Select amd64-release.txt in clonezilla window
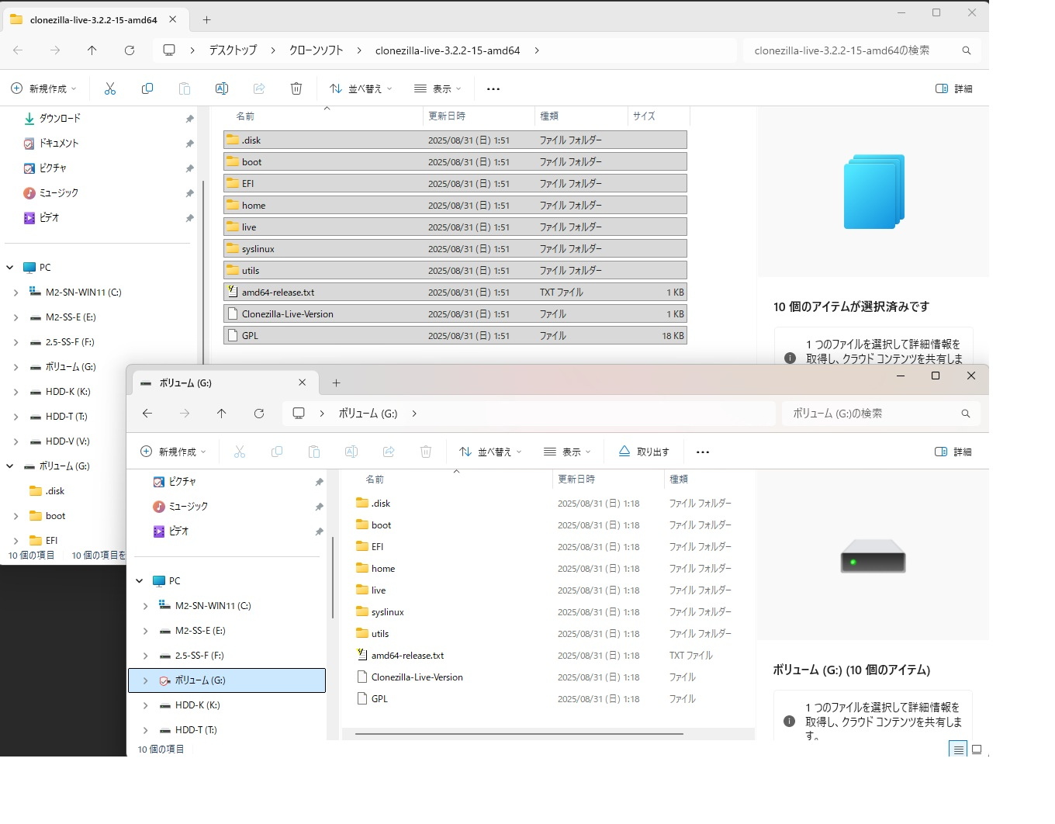1055x824 pixels. [455, 293]
